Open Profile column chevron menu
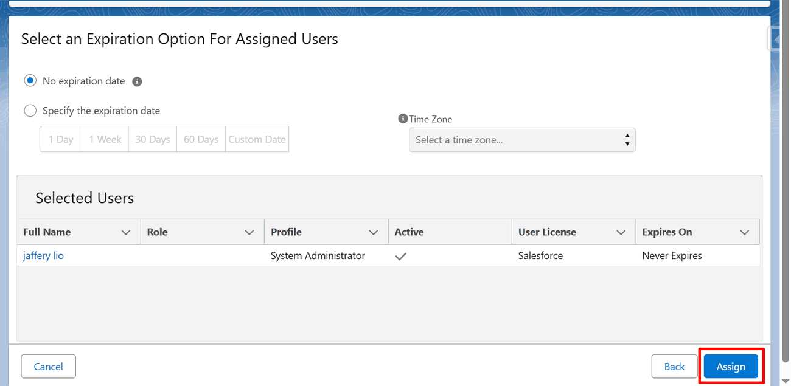The image size is (791, 386). (x=374, y=232)
